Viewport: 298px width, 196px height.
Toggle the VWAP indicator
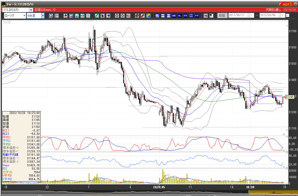[157, 15]
